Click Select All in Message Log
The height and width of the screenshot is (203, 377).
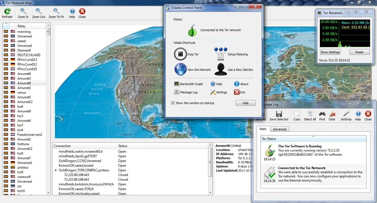(x=310, y=116)
